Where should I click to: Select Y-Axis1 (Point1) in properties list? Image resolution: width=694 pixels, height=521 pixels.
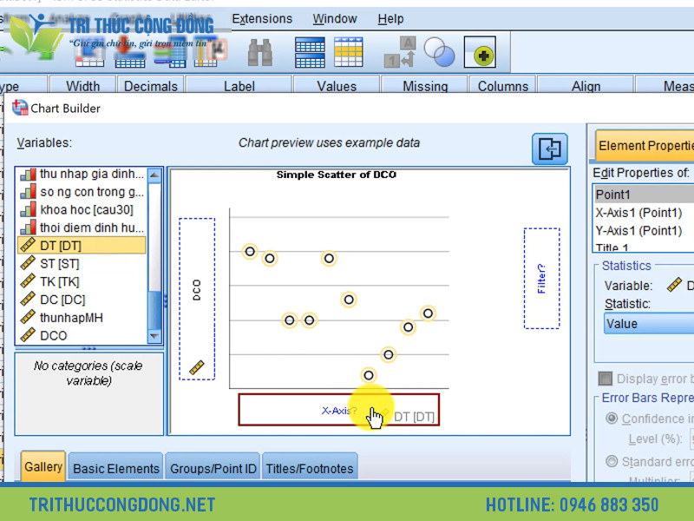tap(644, 230)
